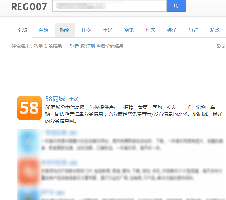Open the 资讯 tab
Viewport: 226px width, 200px height.
click(129, 30)
